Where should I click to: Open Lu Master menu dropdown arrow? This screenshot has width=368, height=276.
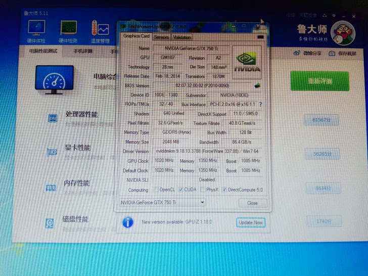[334, 16]
